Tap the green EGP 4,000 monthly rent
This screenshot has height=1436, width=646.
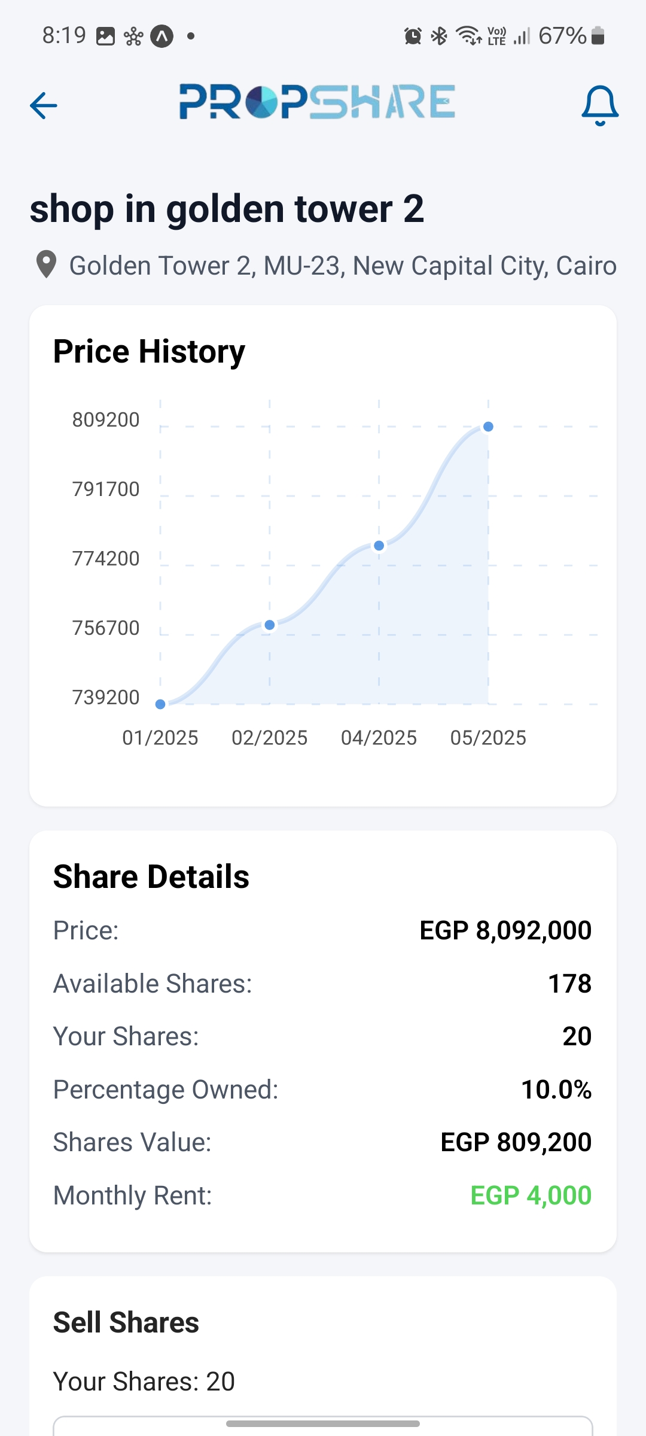(x=531, y=1195)
